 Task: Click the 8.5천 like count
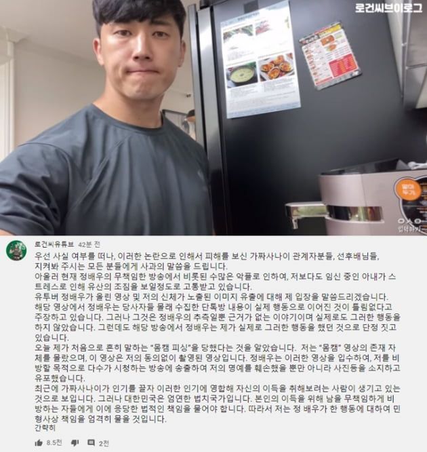tap(54, 442)
